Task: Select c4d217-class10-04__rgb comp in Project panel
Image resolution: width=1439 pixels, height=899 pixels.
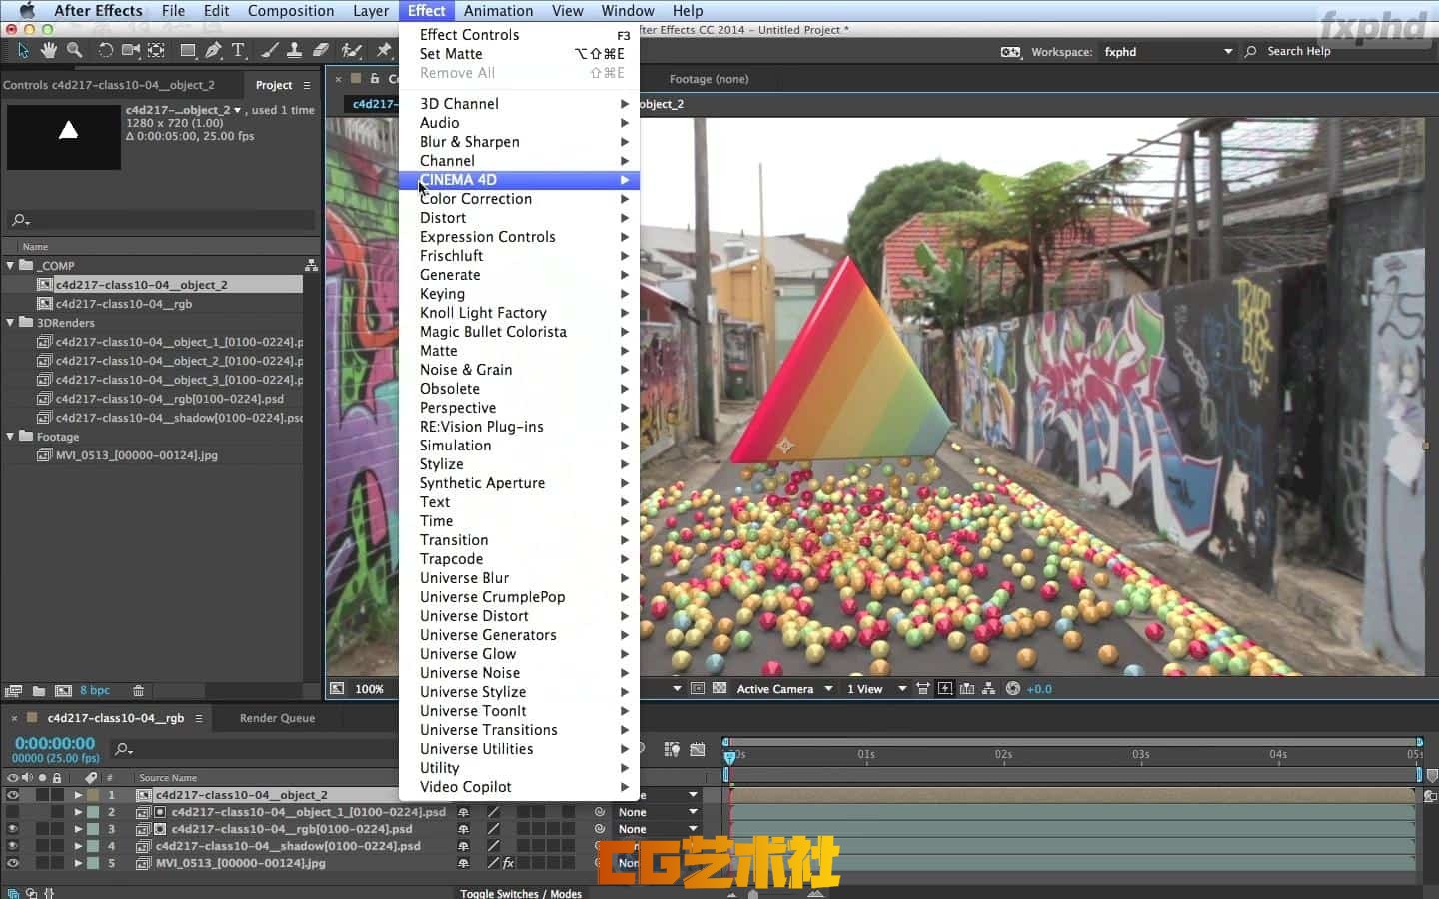Action: point(124,304)
